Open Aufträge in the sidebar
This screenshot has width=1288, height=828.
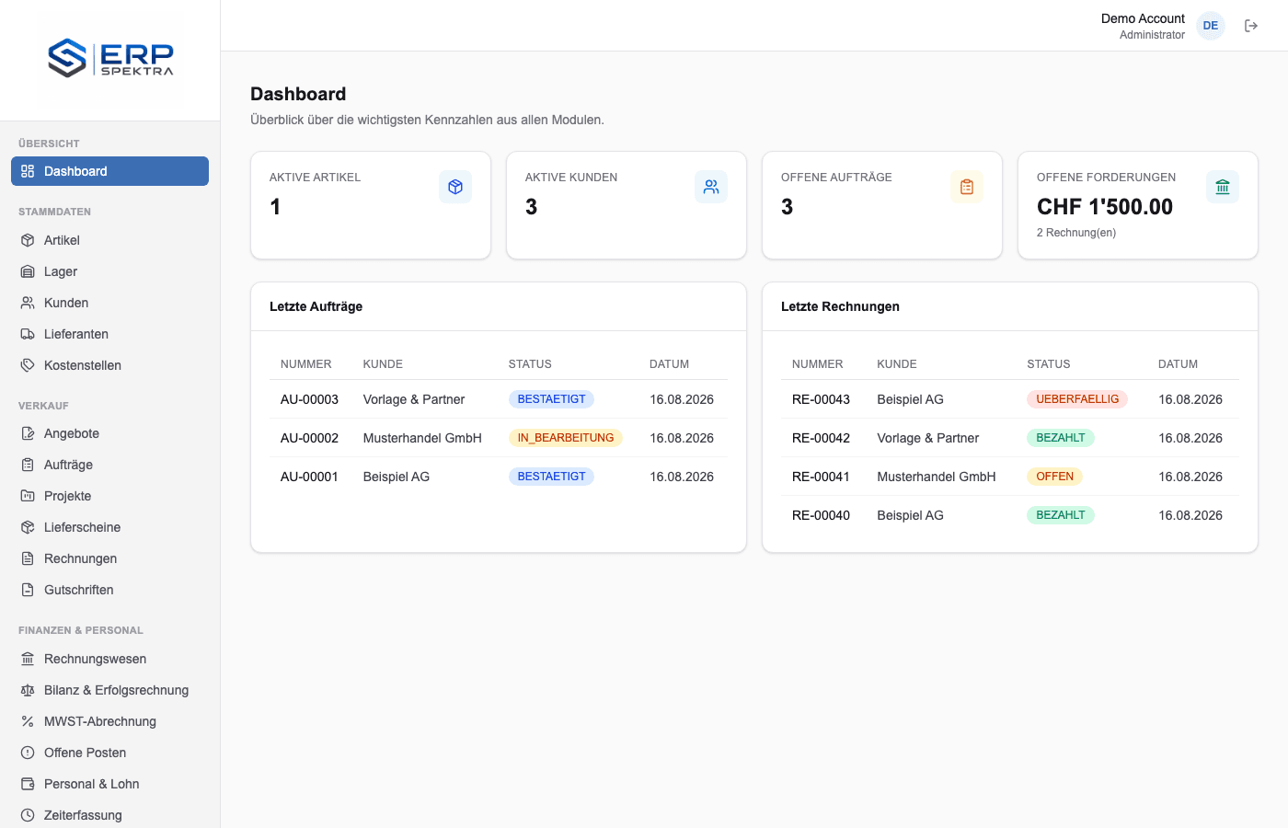pos(109,465)
